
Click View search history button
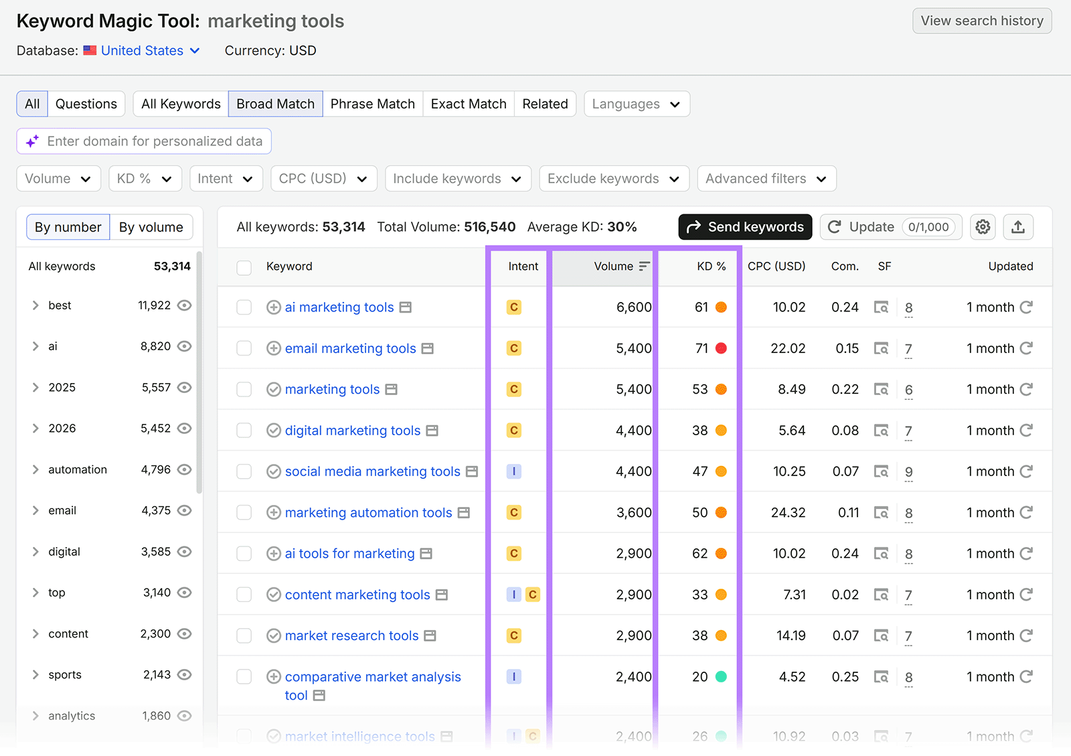[982, 21]
